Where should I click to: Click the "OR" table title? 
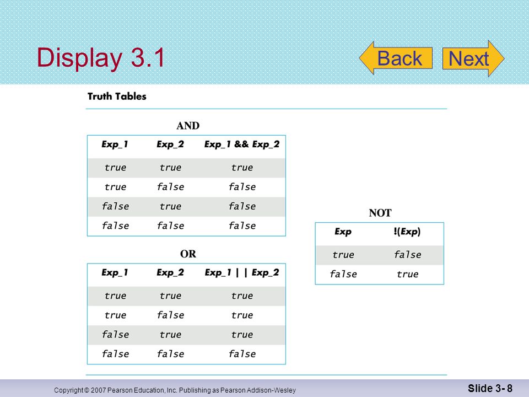[x=188, y=254]
